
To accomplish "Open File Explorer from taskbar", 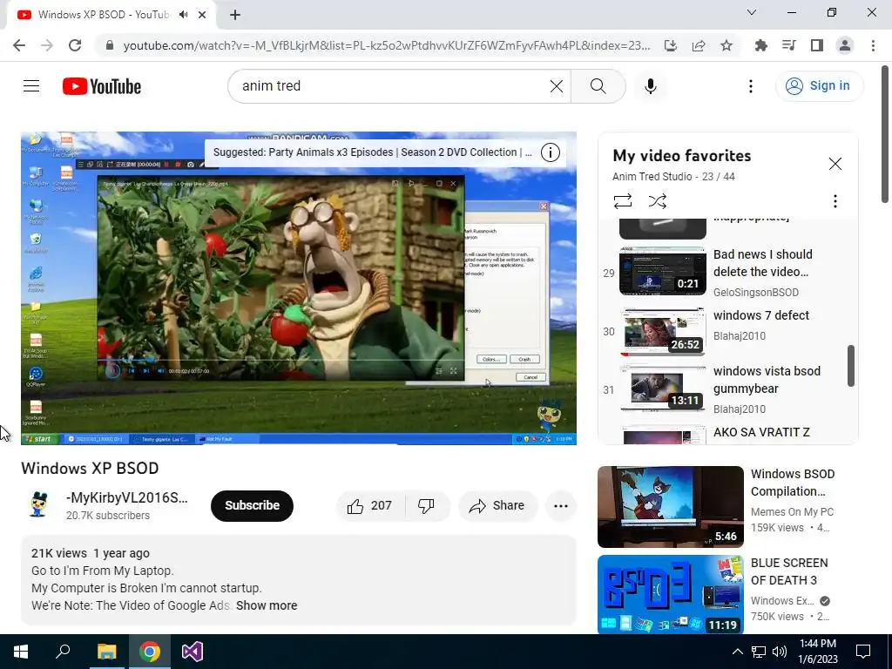I will (x=106, y=652).
